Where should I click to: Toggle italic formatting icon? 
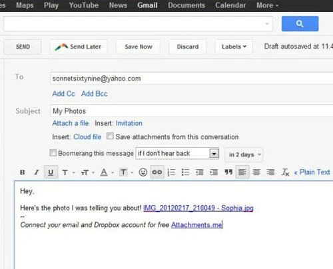click(x=37, y=172)
